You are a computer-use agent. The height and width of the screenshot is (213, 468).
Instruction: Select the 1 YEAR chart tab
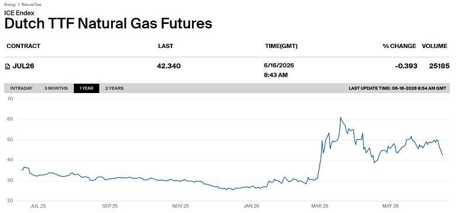pos(87,88)
